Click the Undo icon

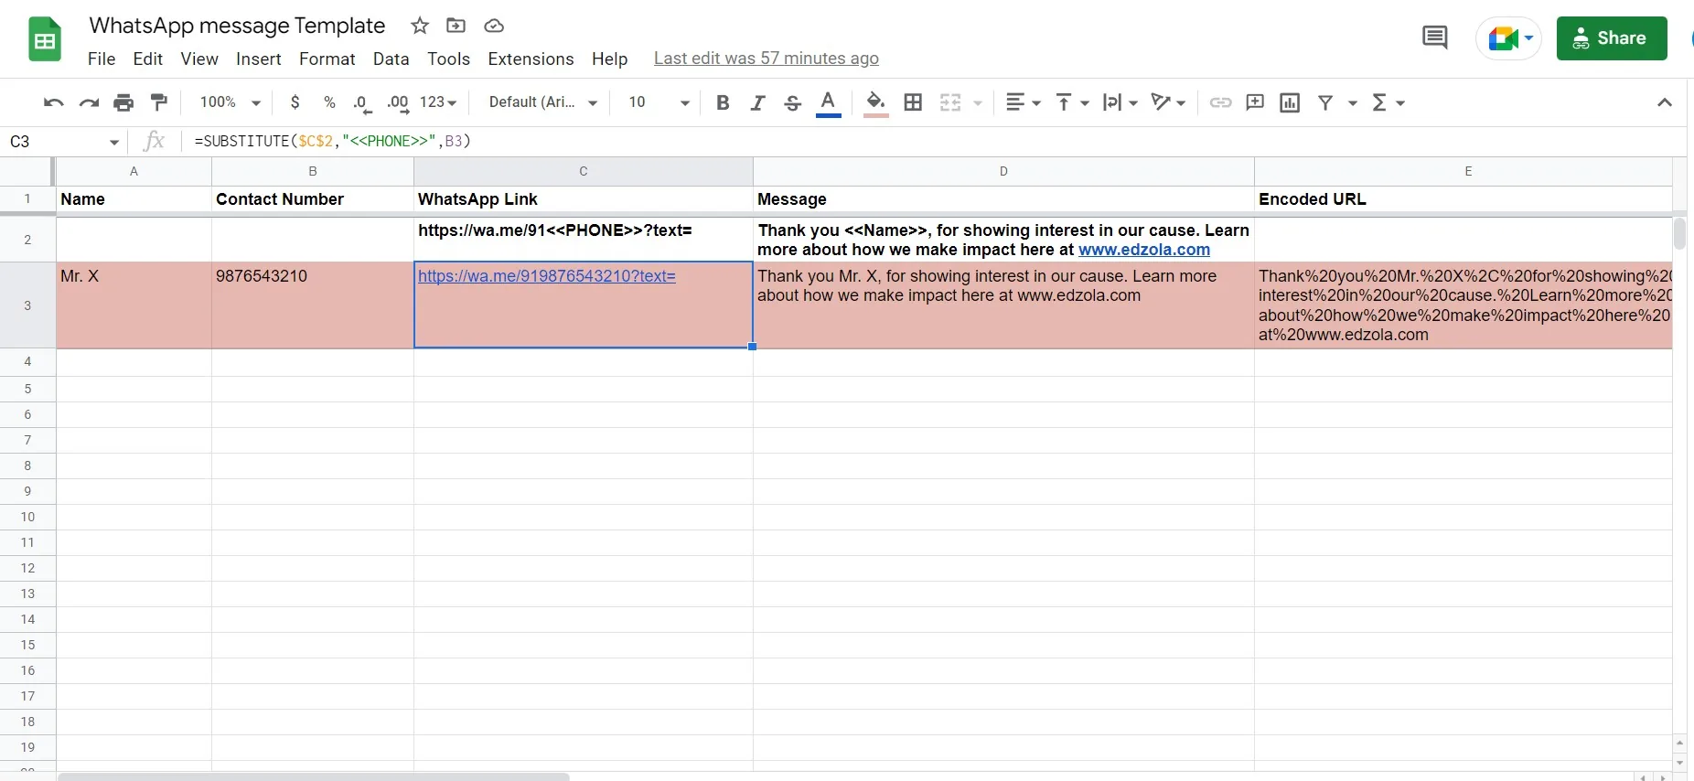[x=53, y=102]
